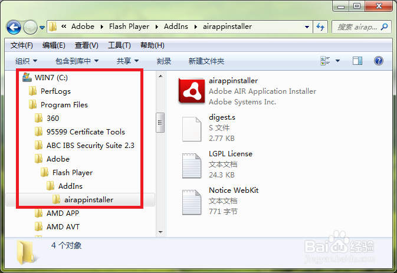Click the folder icon in address bar
This screenshot has height=273, width=397.
[53, 27]
